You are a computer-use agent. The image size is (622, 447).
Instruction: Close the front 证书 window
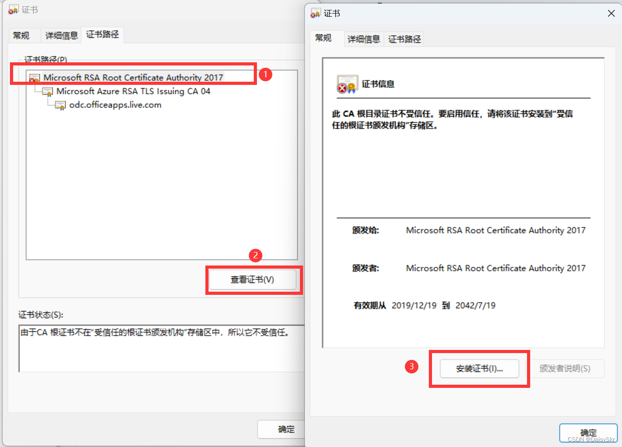click(611, 14)
